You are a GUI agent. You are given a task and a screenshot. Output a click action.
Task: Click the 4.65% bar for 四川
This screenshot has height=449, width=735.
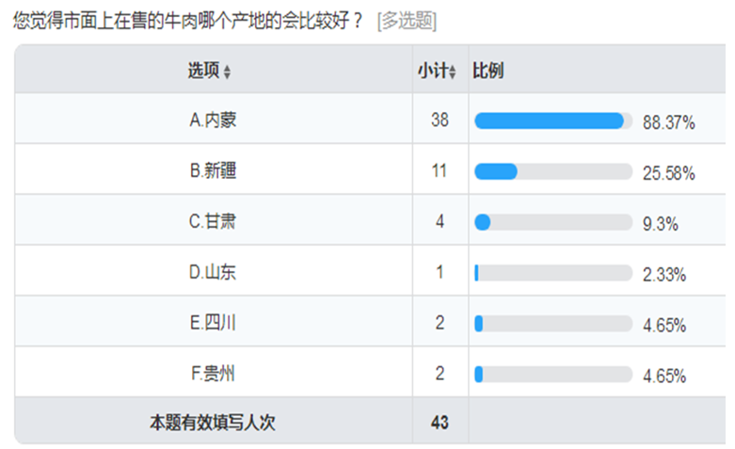(x=553, y=324)
